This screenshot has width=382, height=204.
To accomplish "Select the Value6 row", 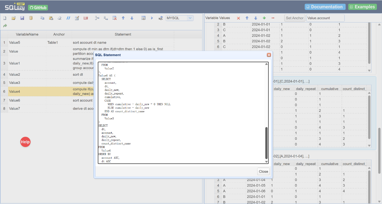I will pos(47,100).
